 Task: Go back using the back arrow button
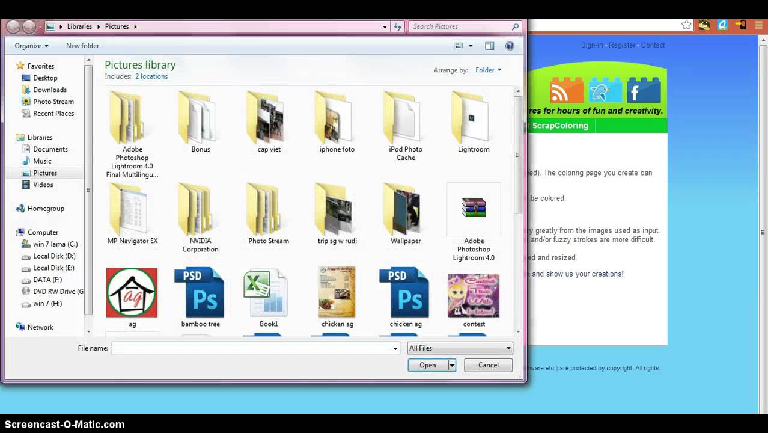pyautogui.click(x=13, y=26)
